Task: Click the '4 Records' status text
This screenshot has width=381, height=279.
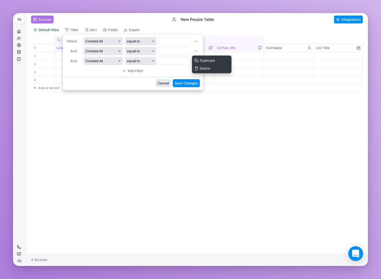Action: point(39,260)
